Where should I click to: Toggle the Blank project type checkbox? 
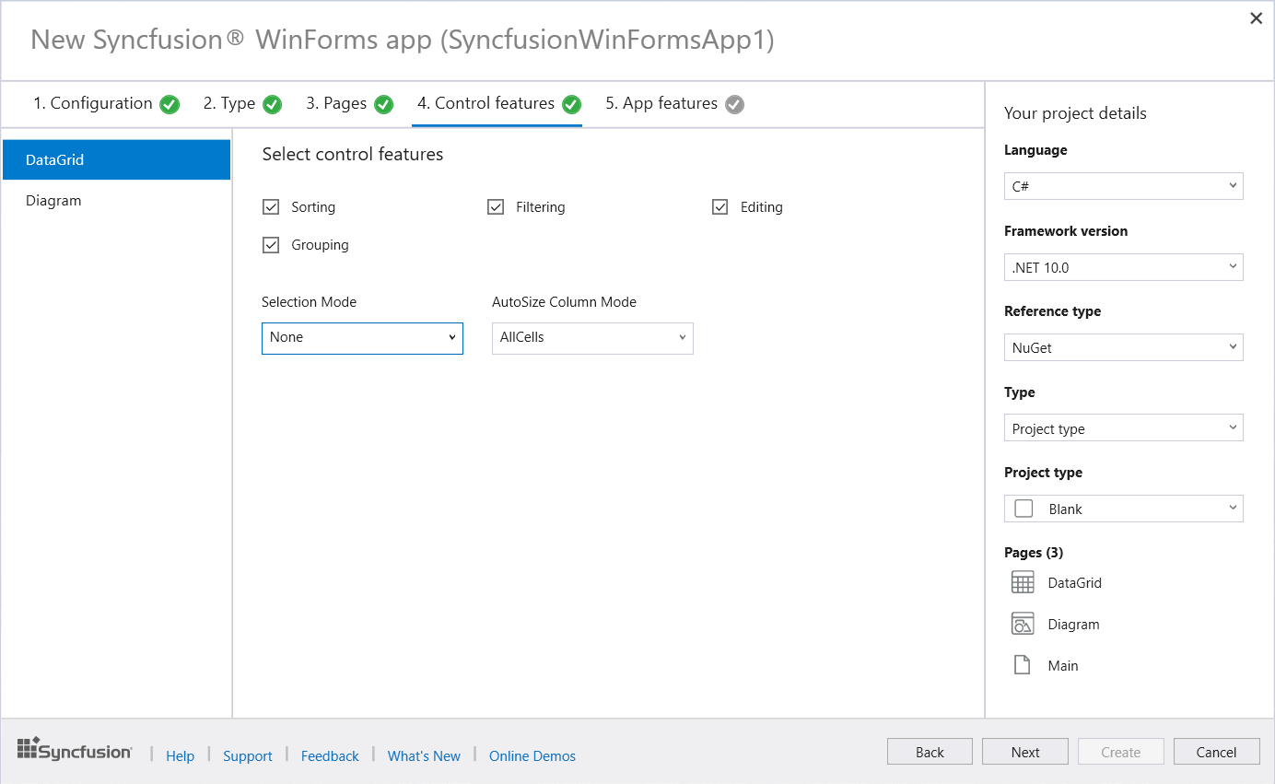[x=1023, y=508]
